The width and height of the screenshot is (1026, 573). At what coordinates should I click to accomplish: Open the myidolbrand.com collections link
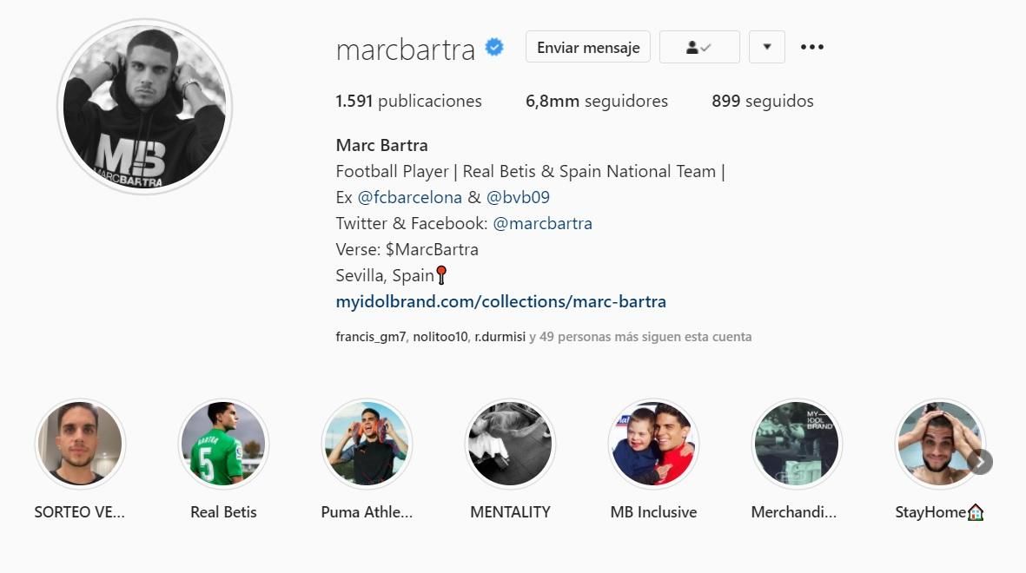click(x=500, y=301)
